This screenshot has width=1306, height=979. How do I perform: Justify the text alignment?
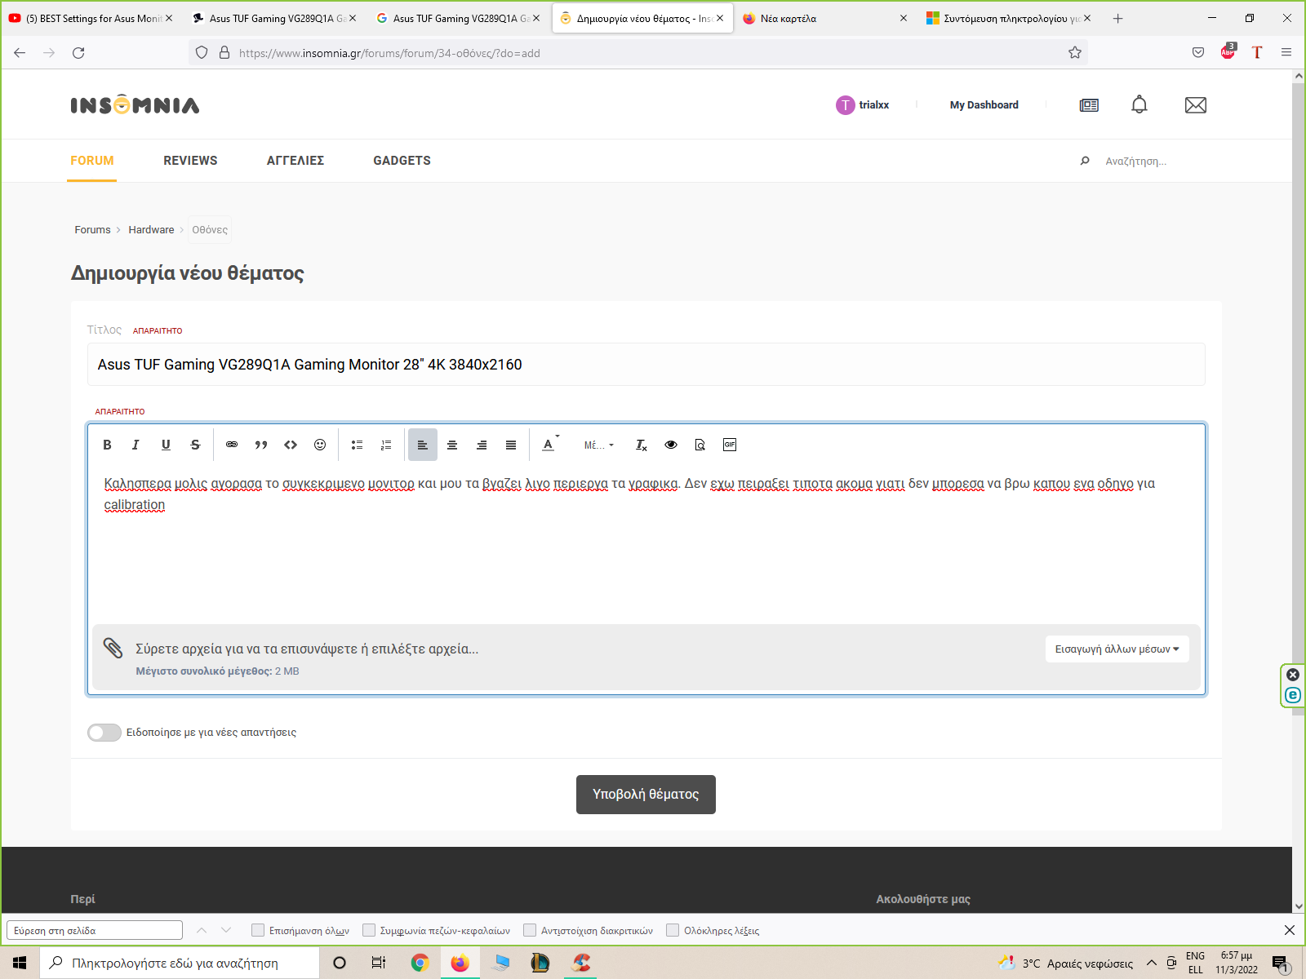pyautogui.click(x=511, y=445)
